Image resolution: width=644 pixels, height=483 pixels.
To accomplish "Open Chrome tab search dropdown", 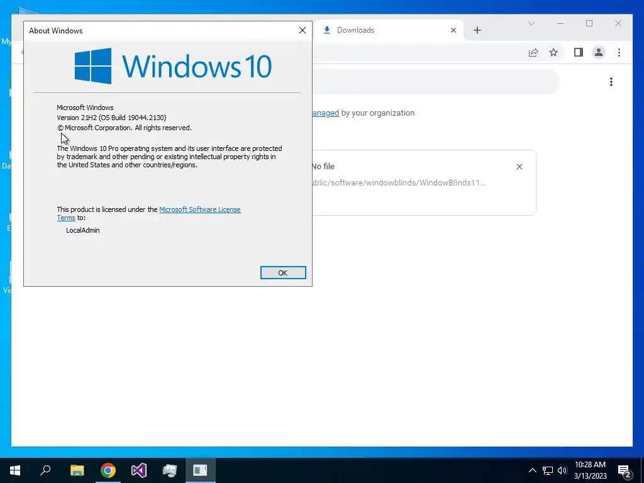I will (531, 23).
